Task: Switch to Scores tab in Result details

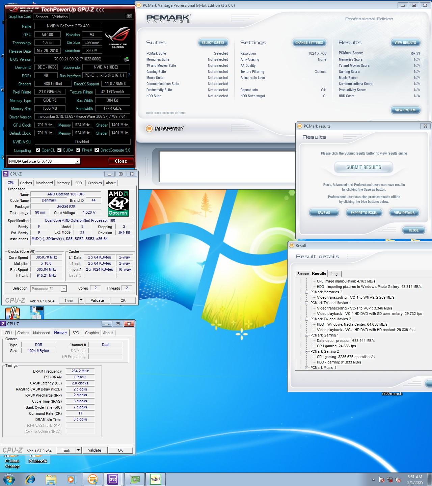Action: click(x=303, y=274)
